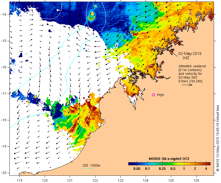Click longitude axis label '121'
The height and width of the screenshot is (183, 221).
(x=70, y=180)
